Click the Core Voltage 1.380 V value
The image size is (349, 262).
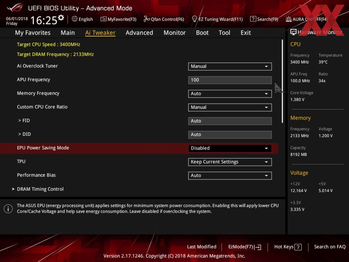coord(297,99)
